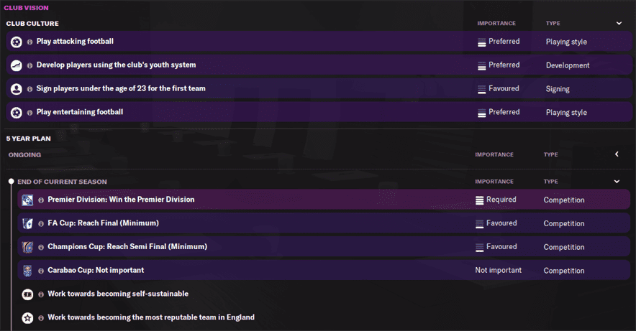Click the info icon beside FA Cup objective
This screenshot has height=331, width=636.
pyautogui.click(x=41, y=223)
